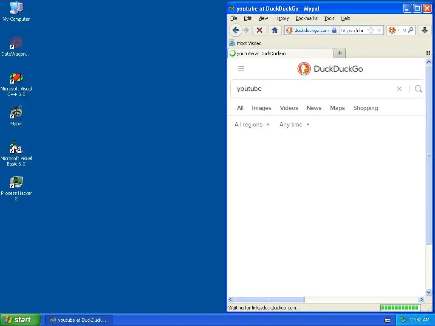Click the browser address bar URL
This screenshot has height=326, width=435.
[x=352, y=30]
